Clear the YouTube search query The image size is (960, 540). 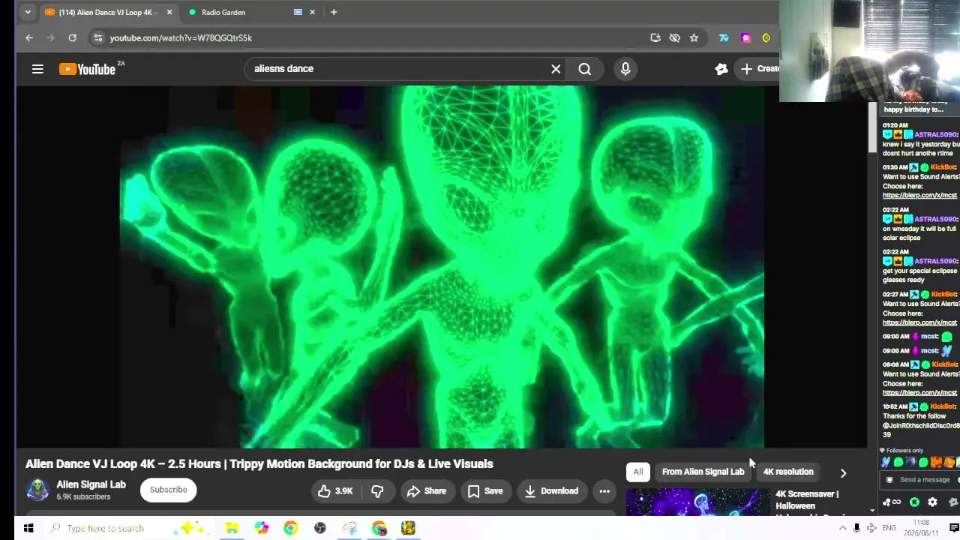556,69
